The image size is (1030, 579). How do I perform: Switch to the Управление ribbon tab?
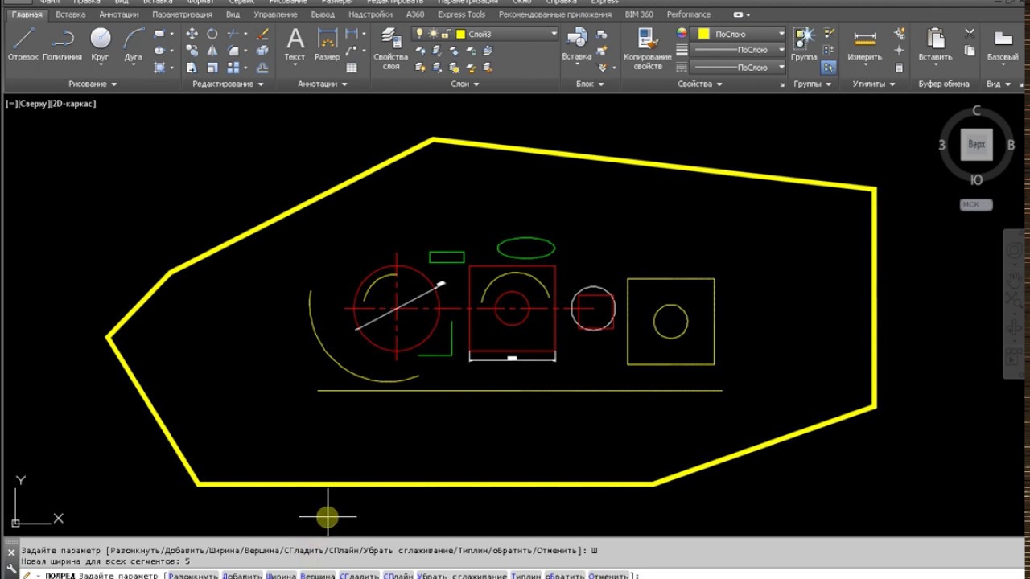[275, 14]
